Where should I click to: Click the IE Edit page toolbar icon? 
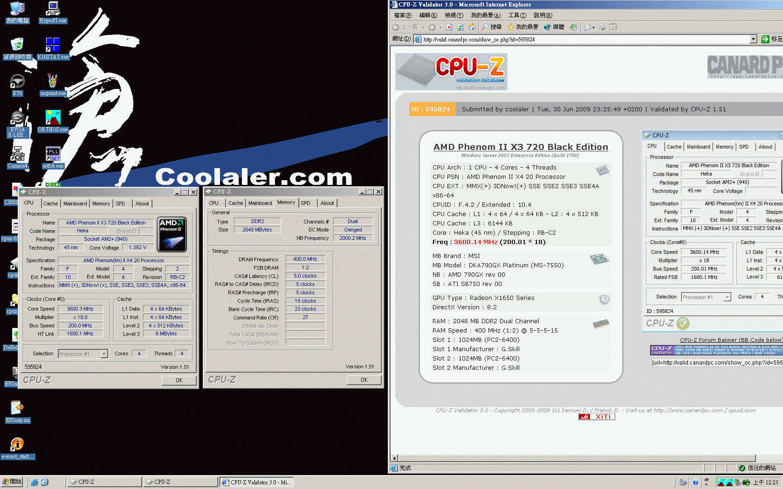tap(613, 27)
